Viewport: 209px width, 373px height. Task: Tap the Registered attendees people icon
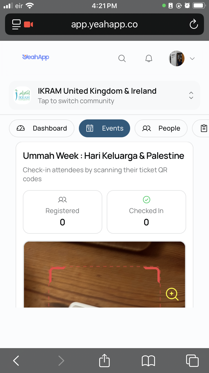point(62,200)
